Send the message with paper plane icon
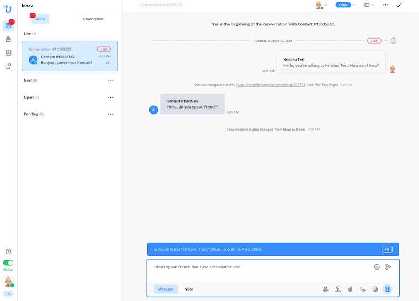 tap(388, 266)
